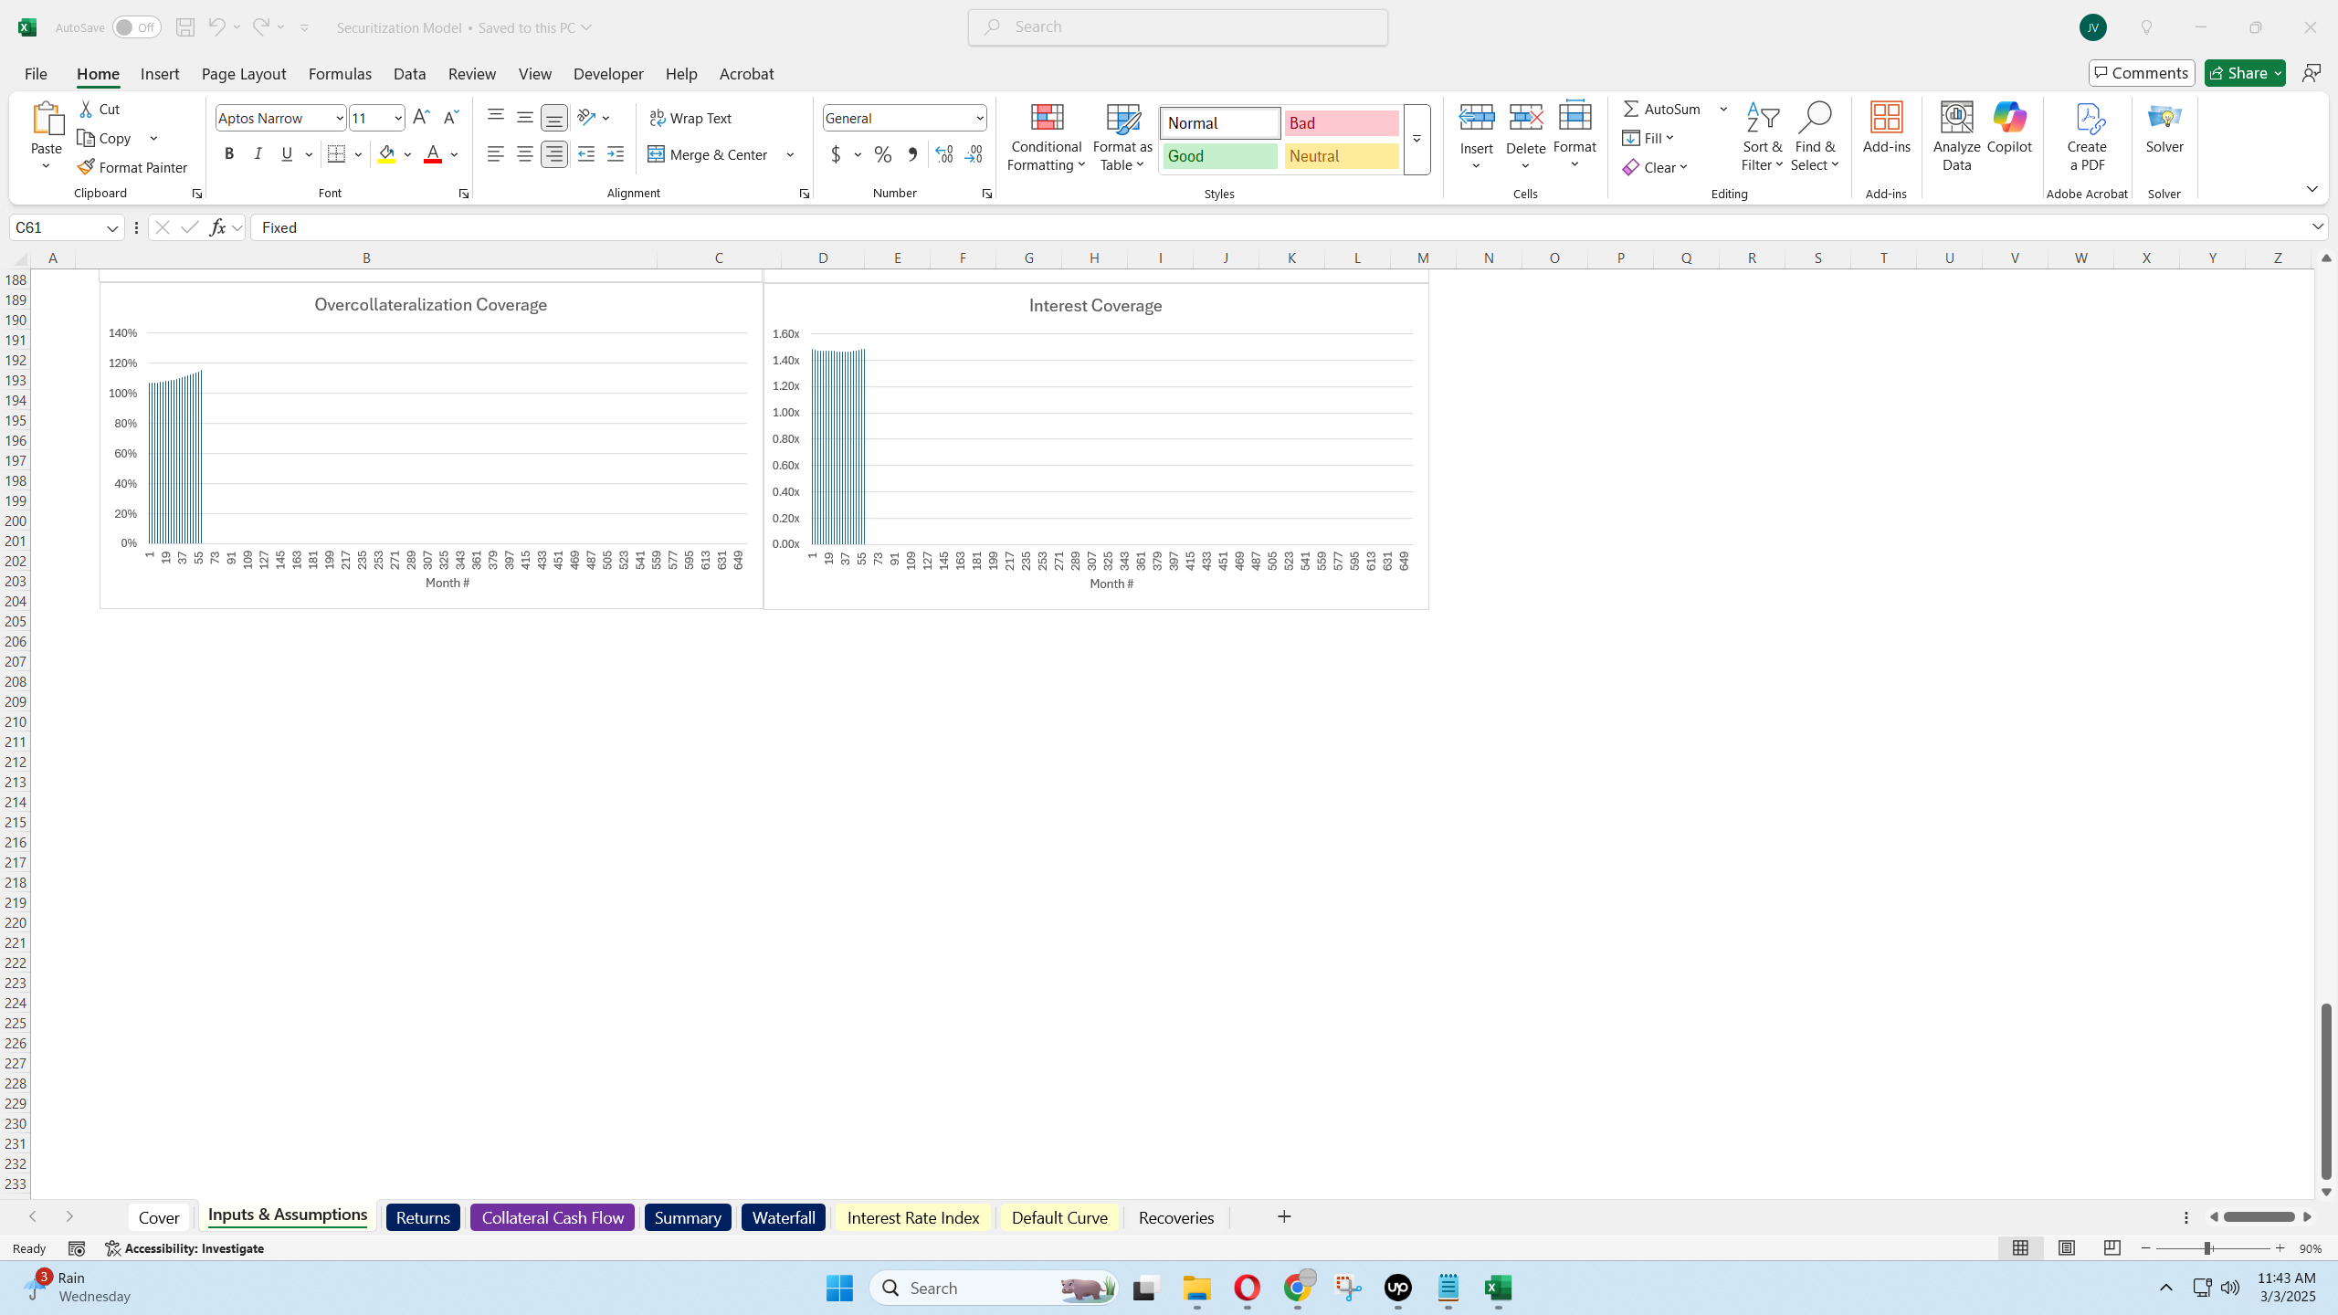Toggle Align Left alignment
The image size is (2338, 1315).
[x=496, y=154]
